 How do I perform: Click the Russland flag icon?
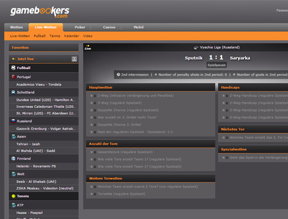13,121
